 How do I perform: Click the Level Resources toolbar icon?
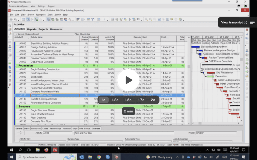[x=121, y=19]
